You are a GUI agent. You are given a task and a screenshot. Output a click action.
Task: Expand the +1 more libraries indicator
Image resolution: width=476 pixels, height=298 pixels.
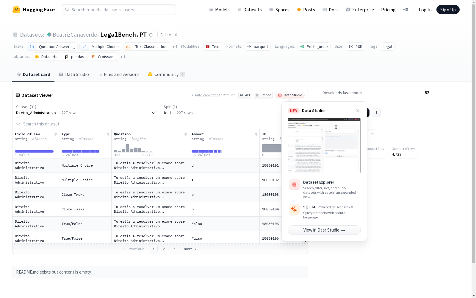coord(123,57)
